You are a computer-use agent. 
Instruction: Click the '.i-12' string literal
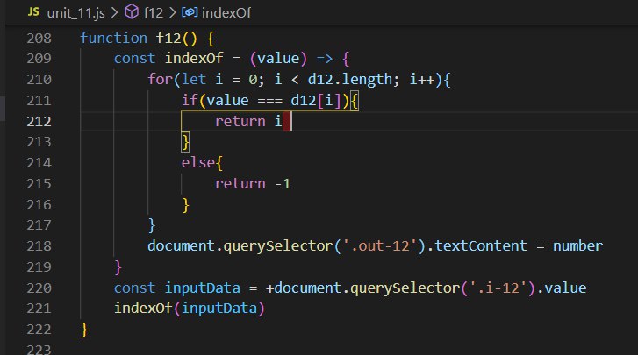tap(498, 288)
